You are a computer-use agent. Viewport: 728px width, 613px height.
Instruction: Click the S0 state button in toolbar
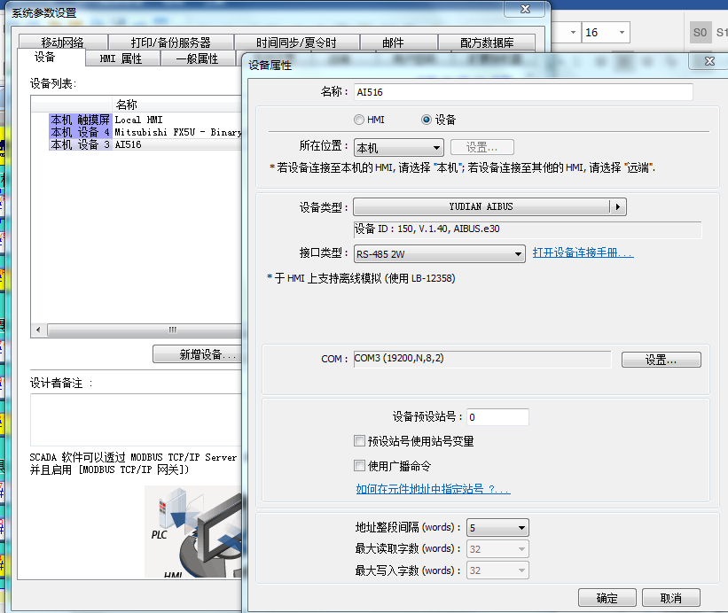click(701, 33)
